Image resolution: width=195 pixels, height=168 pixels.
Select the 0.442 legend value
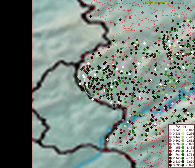click(x=176, y=137)
